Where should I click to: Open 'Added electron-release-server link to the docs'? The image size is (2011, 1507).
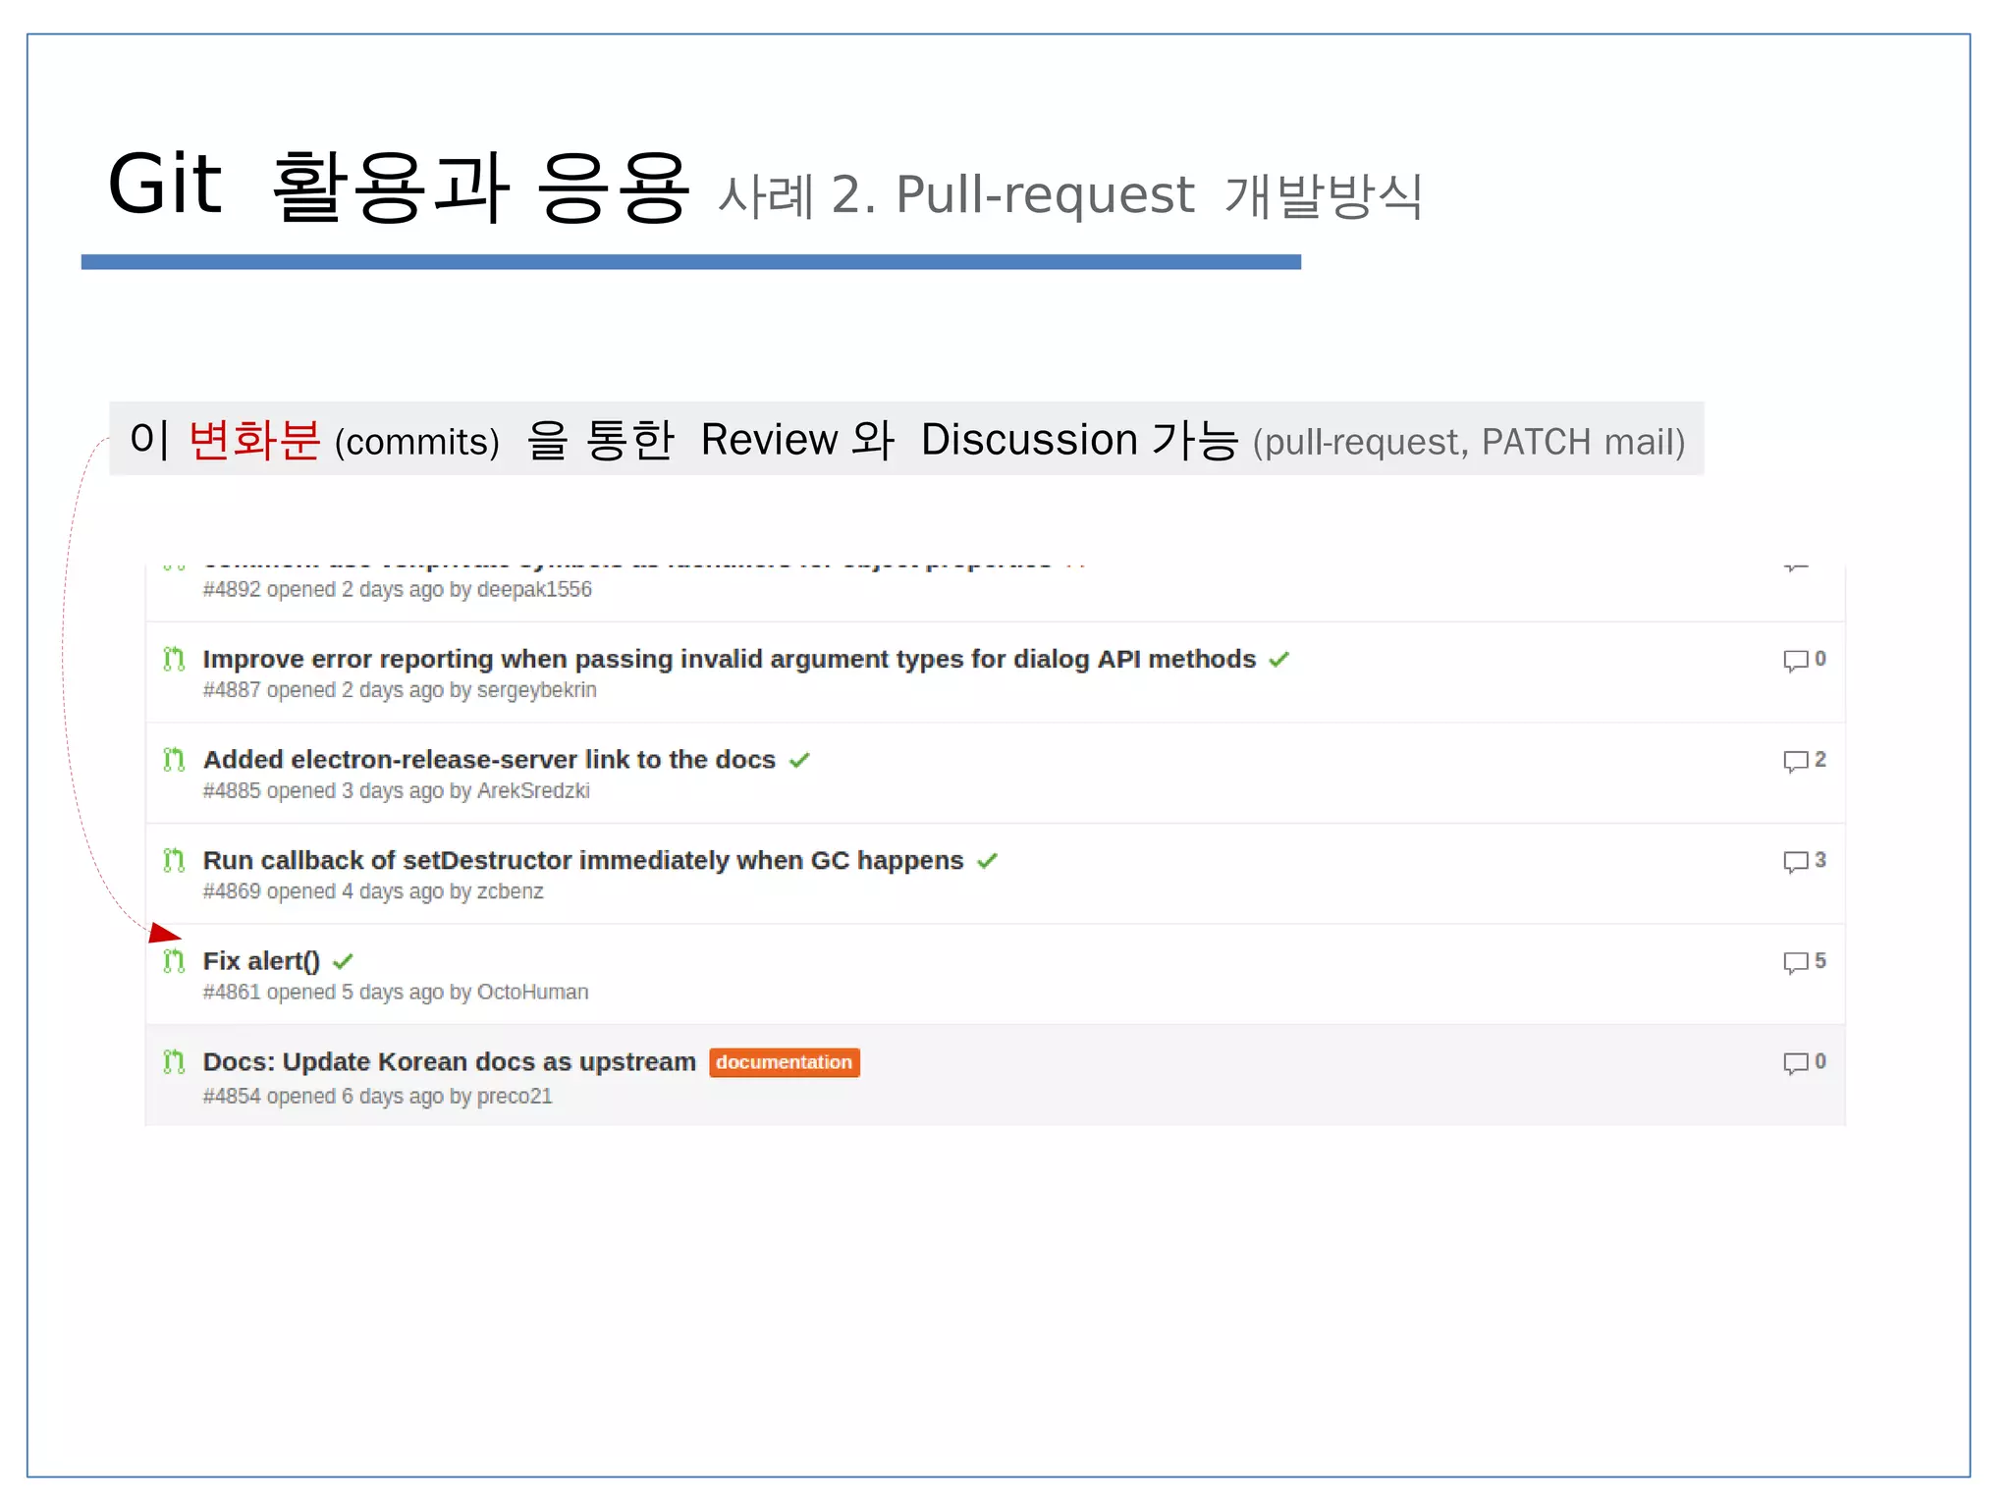[x=489, y=760]
